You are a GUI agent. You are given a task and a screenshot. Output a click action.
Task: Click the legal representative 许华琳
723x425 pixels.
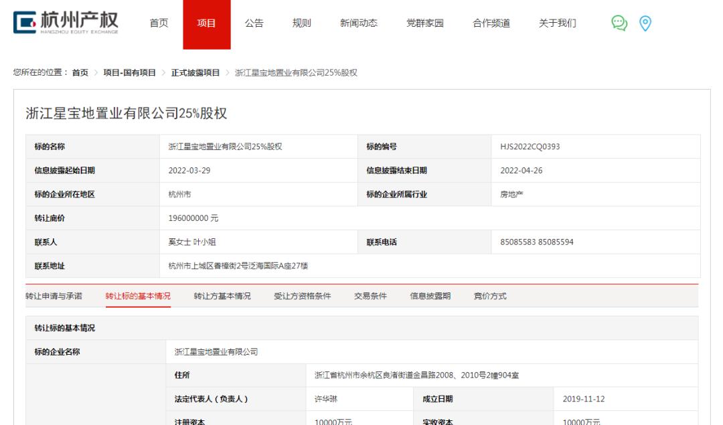(x=326, y=399)
